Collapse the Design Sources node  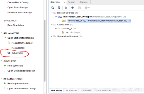[x=52, y=13]
